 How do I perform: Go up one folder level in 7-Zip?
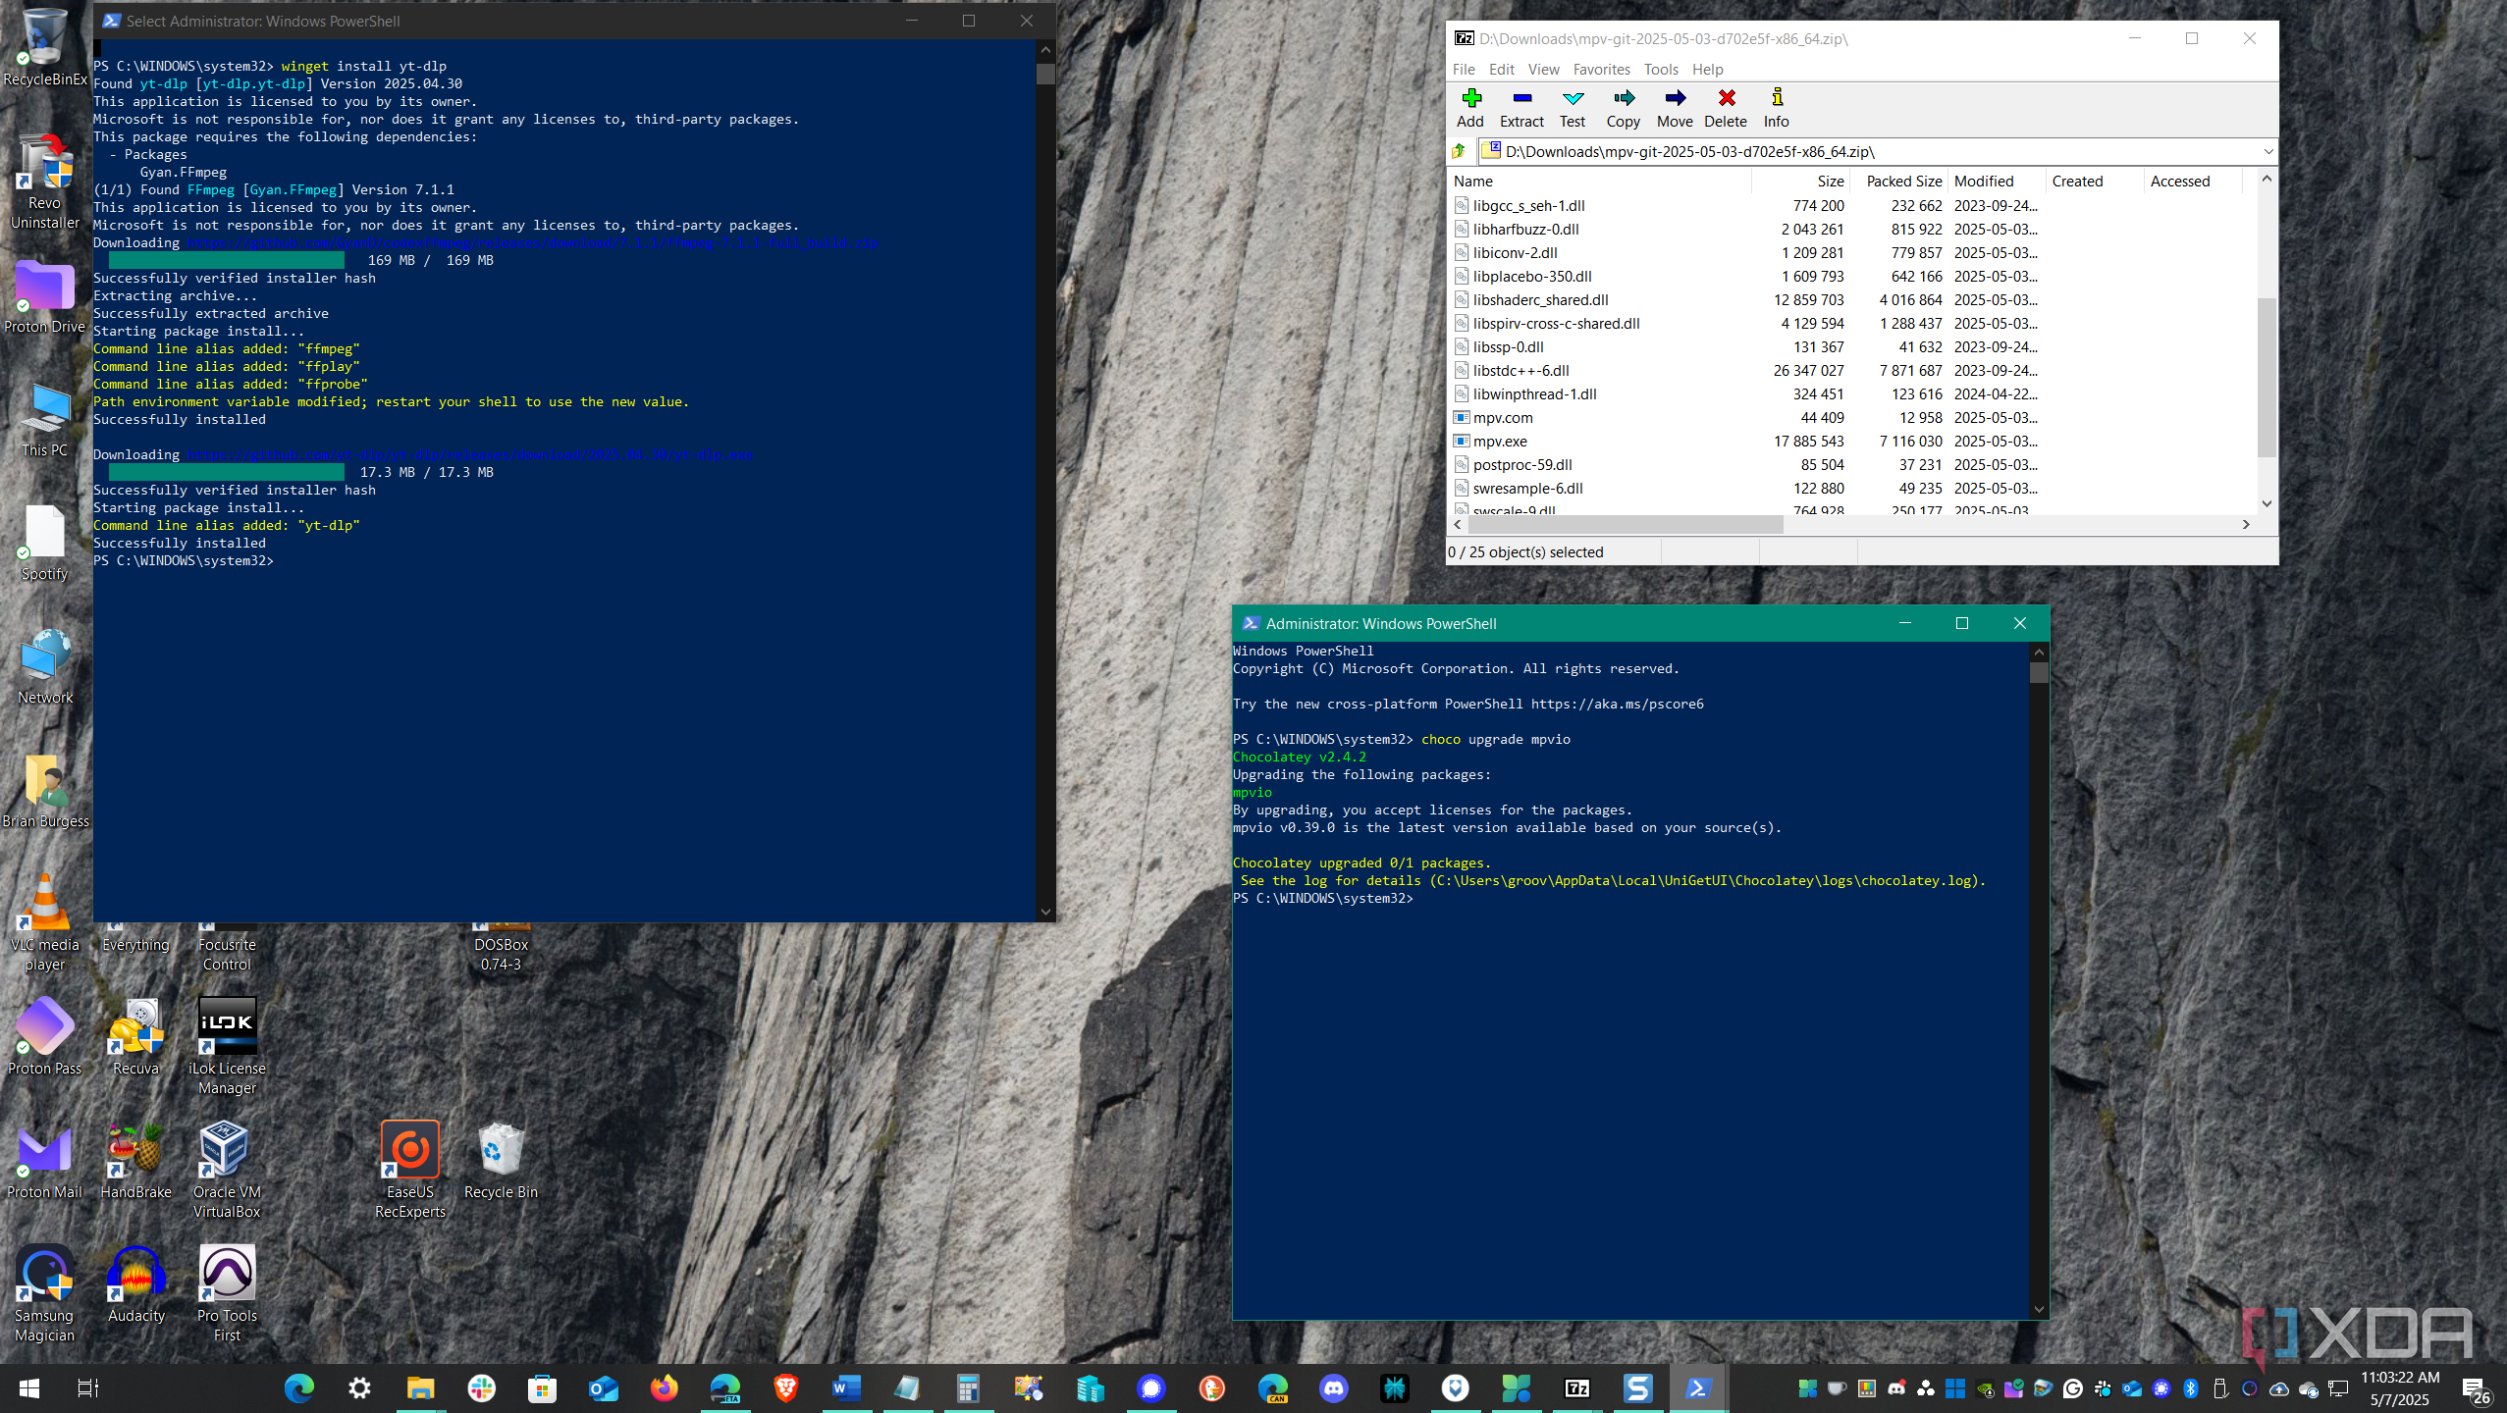(1460, 151)
